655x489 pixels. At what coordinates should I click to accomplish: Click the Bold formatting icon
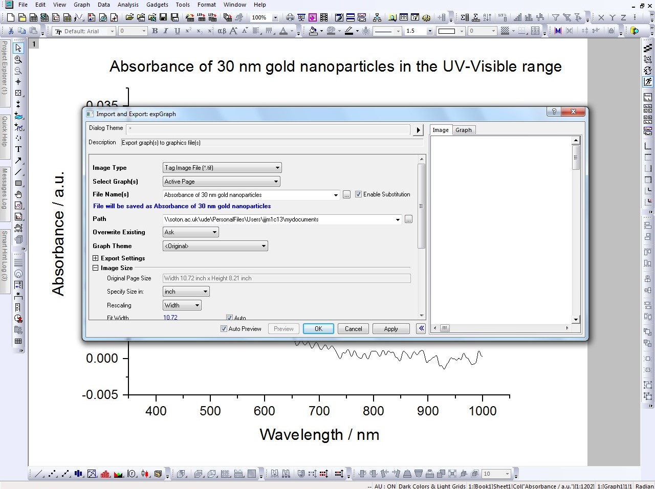pyautogui.click(x=155, y=31)
